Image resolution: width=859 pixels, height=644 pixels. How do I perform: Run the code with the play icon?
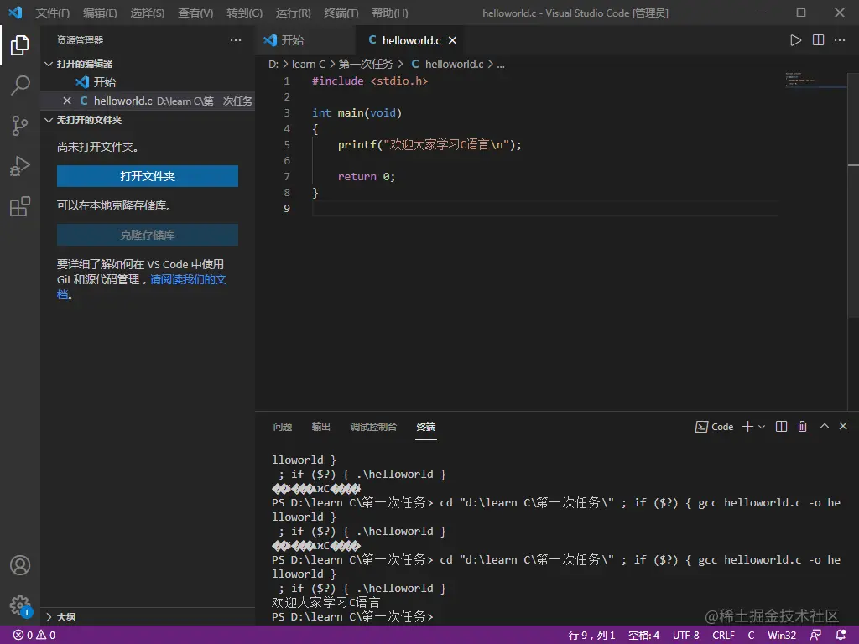coord(795,40)
